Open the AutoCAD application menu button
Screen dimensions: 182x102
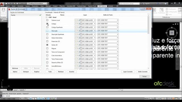tap(2, 4)
